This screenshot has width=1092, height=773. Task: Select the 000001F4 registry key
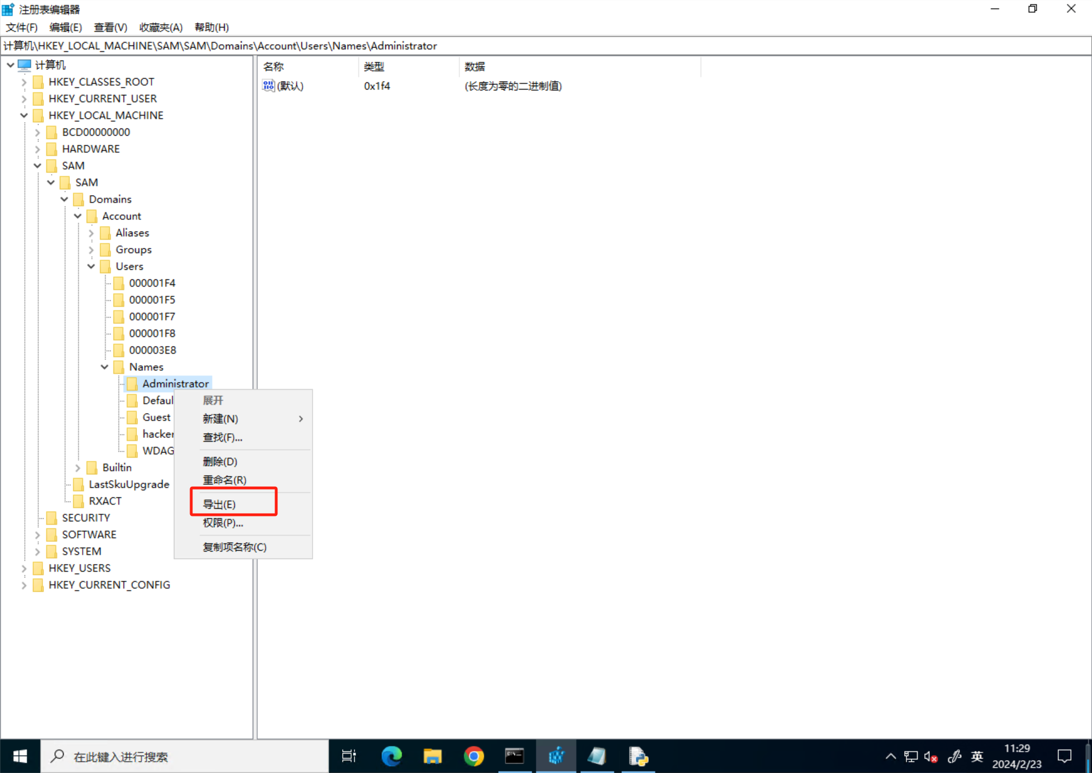(152, 283)
